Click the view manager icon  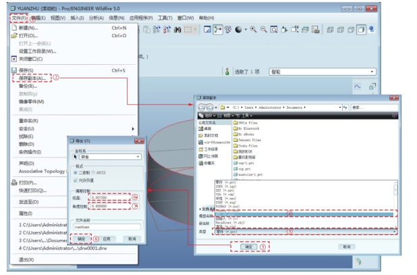315,30
